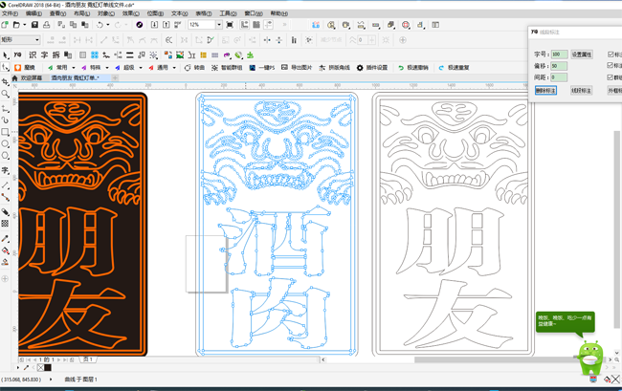Select the Interactive Fill bucket tool
The height and width of the screenshot is (391, 622).
click(5, 250)
